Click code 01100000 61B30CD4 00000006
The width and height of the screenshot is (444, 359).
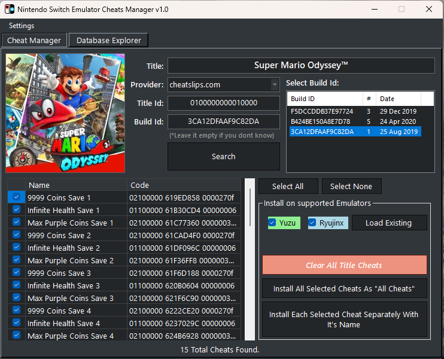point(184,211)
